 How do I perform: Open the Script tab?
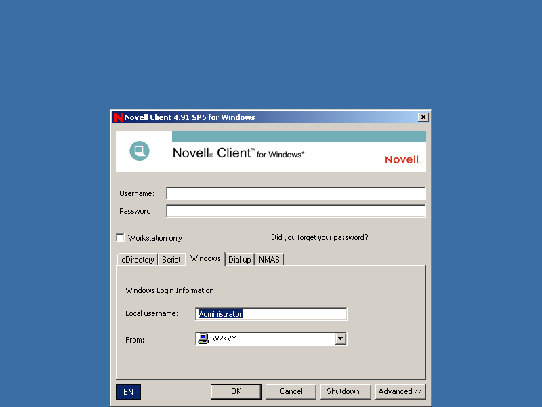pyautogui.click(x=171, y=260)
